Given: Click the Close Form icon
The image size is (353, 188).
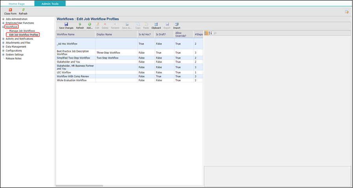Looking at the screenshot, I should pyautogui.click(x=10, y=10).
